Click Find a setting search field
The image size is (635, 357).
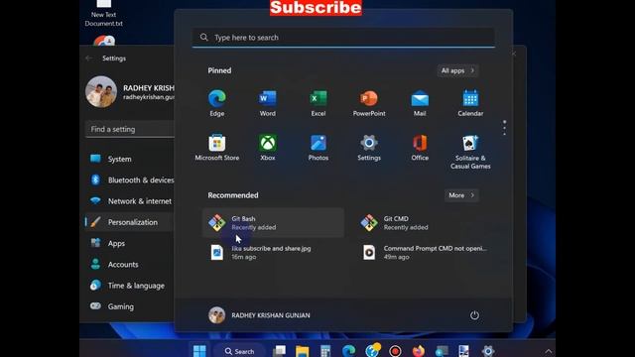[x=130, y=129]
